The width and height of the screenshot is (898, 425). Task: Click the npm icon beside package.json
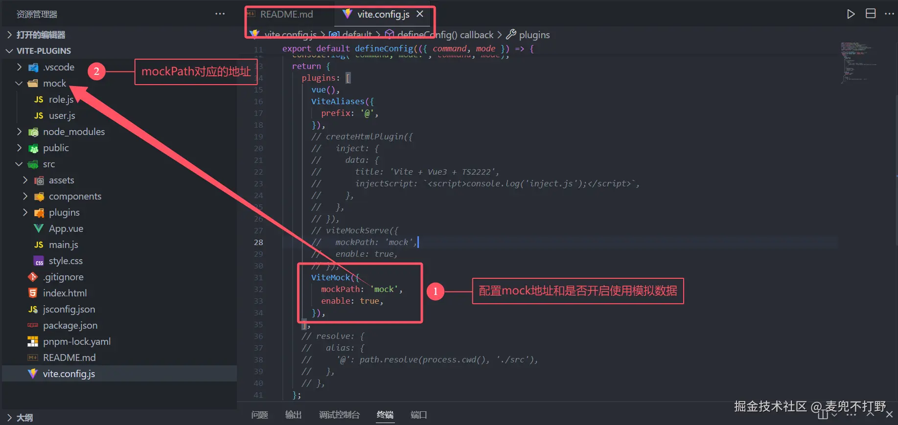[33, 325]
